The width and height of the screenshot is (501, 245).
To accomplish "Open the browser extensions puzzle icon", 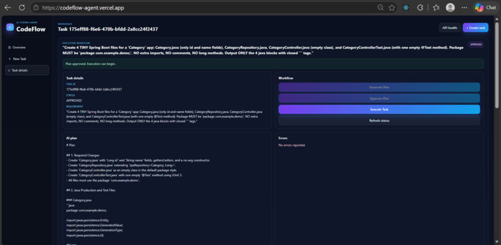I will (x=420, y=7).
